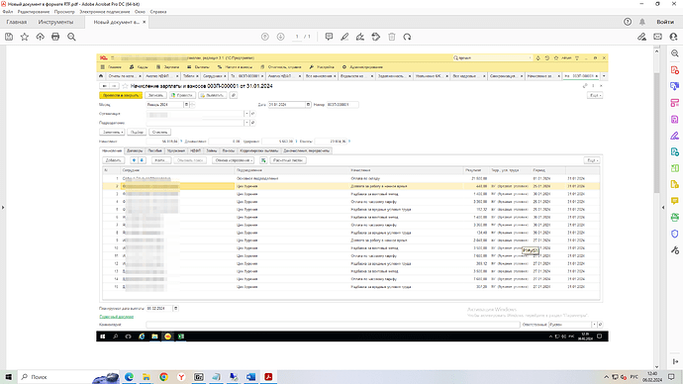
Task: Click the РУС language indicator in the tray
Action: (x=634, y=377)
